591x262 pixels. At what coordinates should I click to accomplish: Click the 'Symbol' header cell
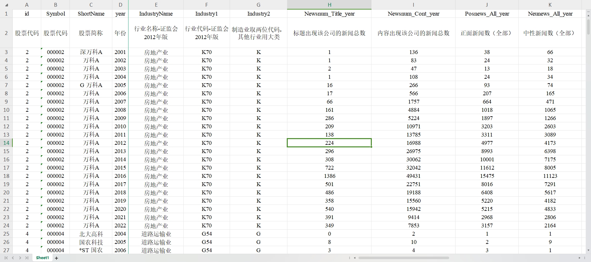pos(56,14)
